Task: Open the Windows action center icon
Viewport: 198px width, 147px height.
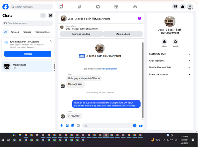Action: (x=193, y=140)
